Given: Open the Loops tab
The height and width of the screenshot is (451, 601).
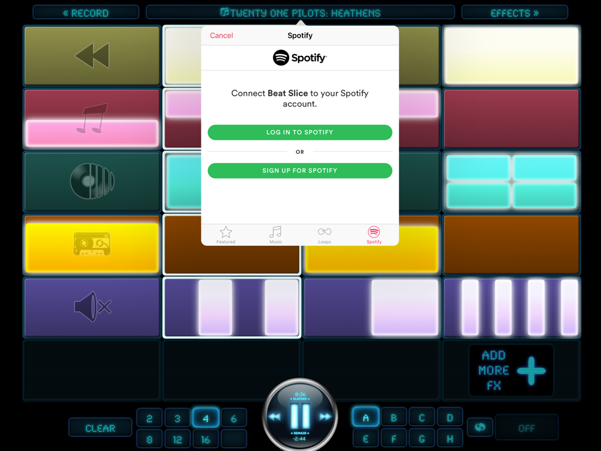Looking at the screenshot, I should [x=325, y=235].
